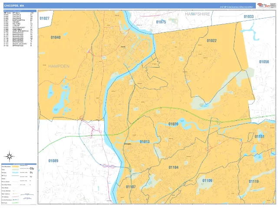Click the orange area boundaries legend swatch

pos(16,166)
